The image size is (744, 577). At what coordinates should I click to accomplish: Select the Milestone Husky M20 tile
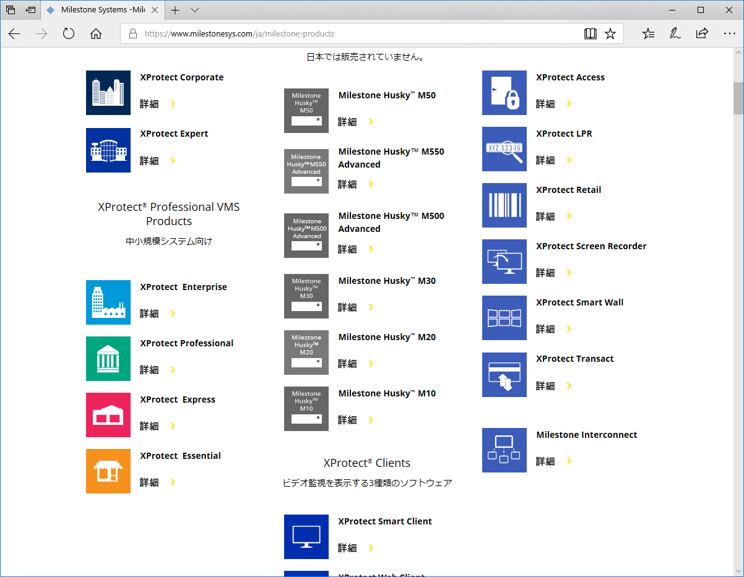[306, 353]
